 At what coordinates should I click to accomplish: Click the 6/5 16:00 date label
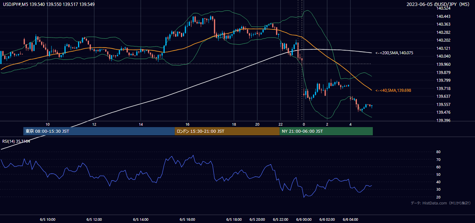pos(187,220)
